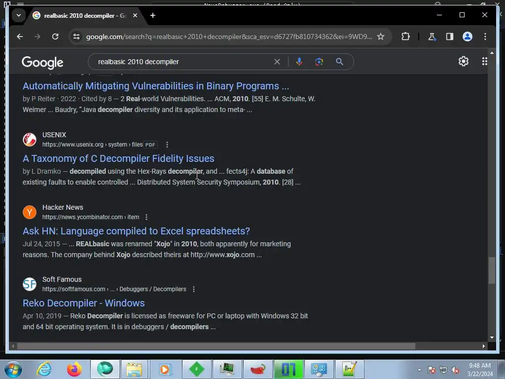View site information icon in address bar
This screenshot has height=379, width=505.
[x=76, y=37]
